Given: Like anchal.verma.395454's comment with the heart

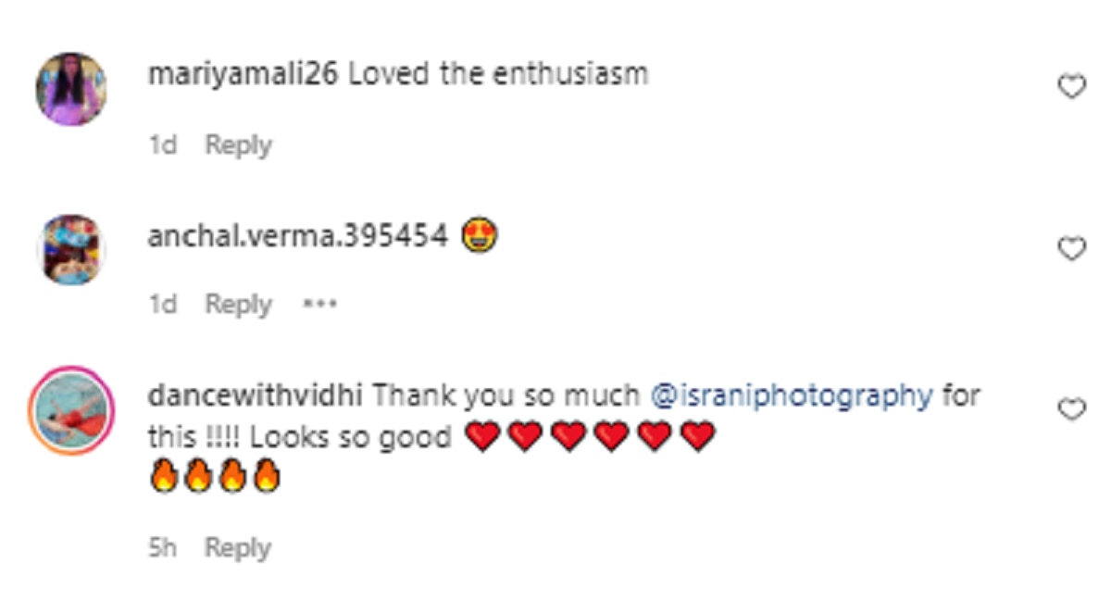Looking at the screenshot, I should coord(1071,248).
